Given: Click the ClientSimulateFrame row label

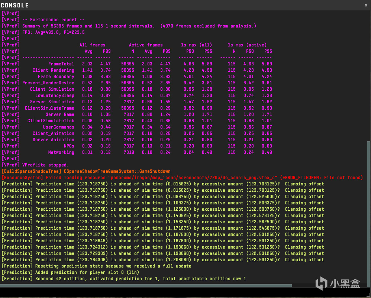Looking at the screenshot, I should 49,108.
